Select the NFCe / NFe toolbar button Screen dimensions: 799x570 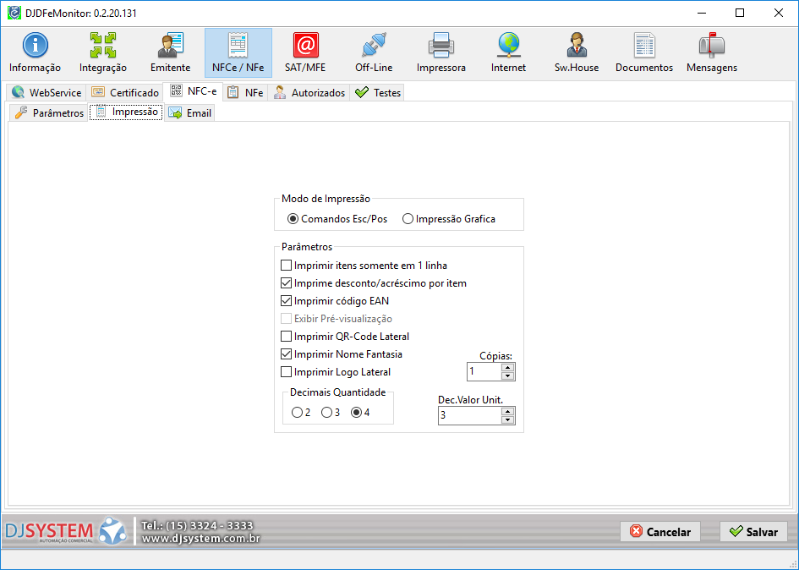[x=238, y=53]
